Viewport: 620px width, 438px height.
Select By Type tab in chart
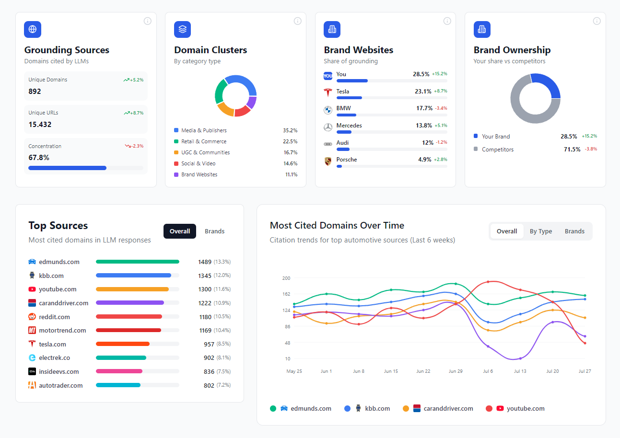(540, 231)
